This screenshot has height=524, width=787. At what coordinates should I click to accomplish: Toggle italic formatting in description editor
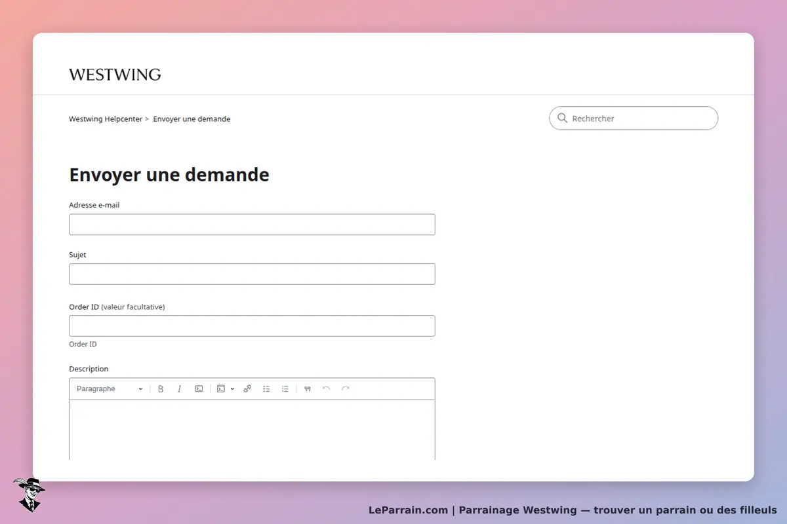point(179,389)
